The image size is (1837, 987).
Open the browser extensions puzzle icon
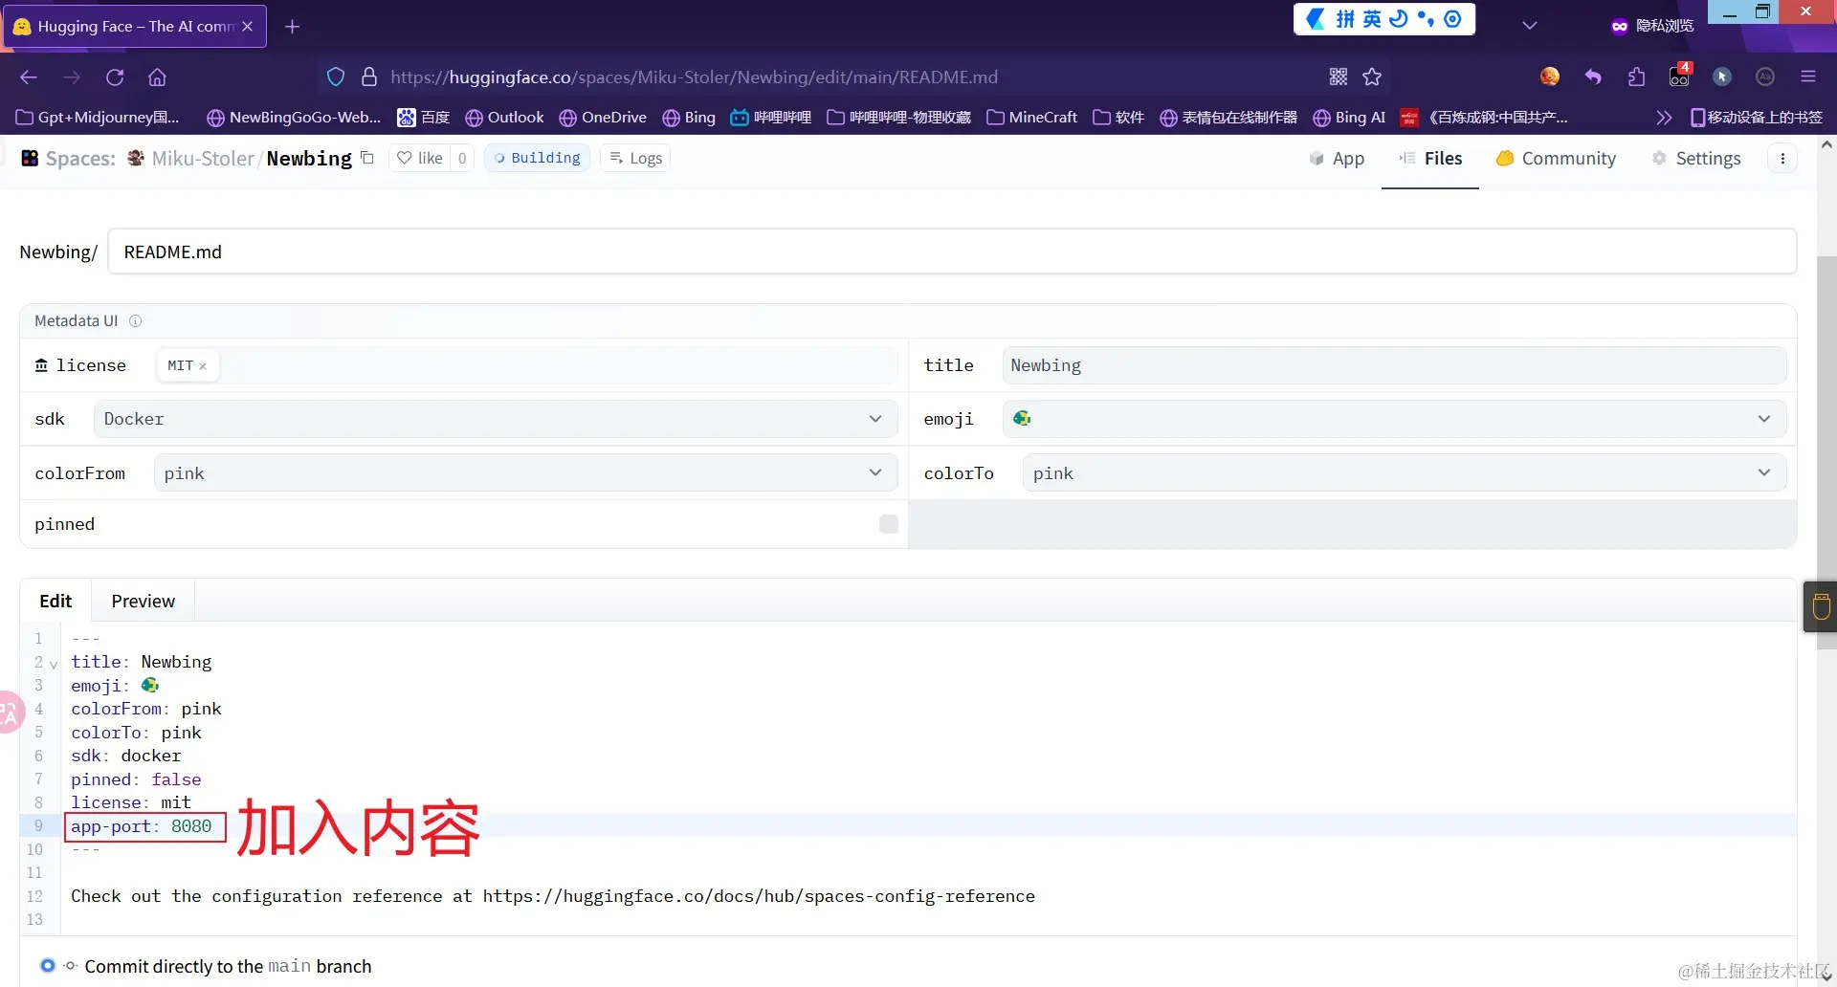click(x=1636, y=77)
